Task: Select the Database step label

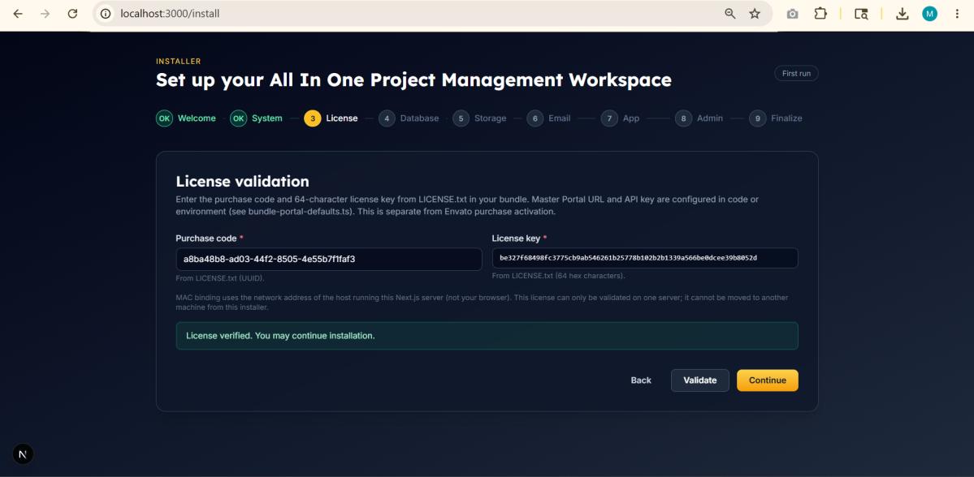Action: coord(419,118)
